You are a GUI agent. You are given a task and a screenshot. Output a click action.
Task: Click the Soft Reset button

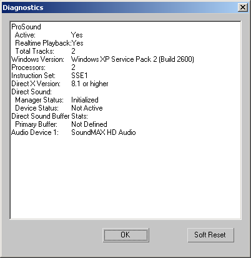(210, 235)
